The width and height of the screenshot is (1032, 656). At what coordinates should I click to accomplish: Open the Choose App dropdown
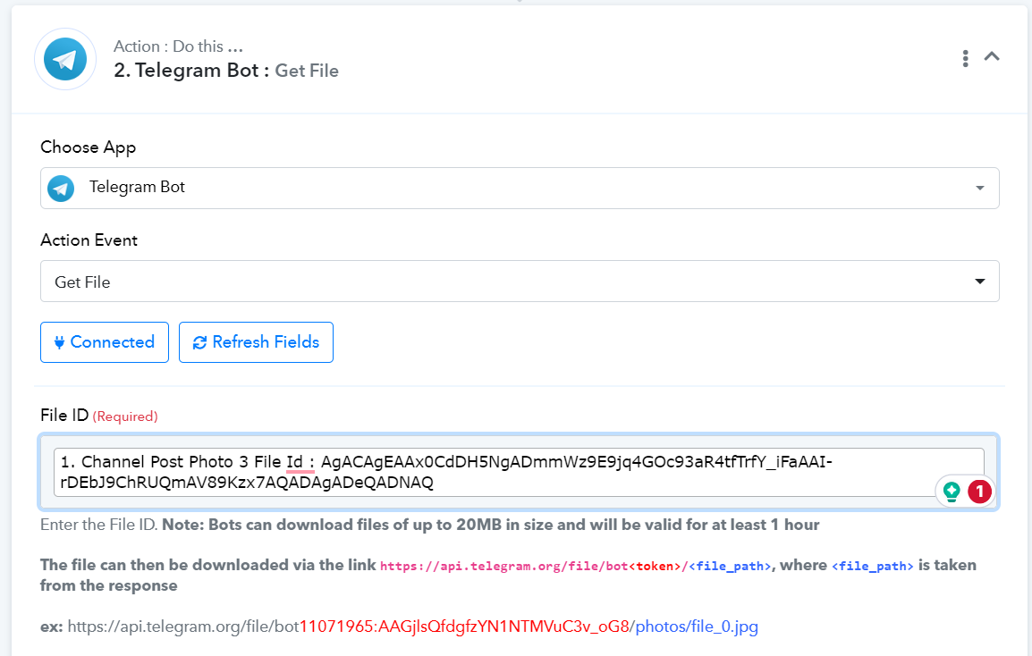pyautogui.click(x=520, y=189)
